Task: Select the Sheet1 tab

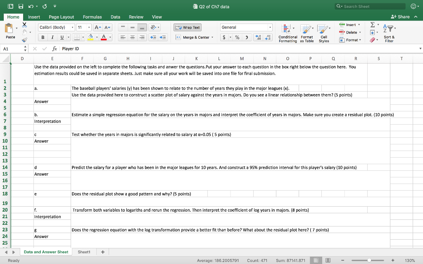Action: coord(84,251)
